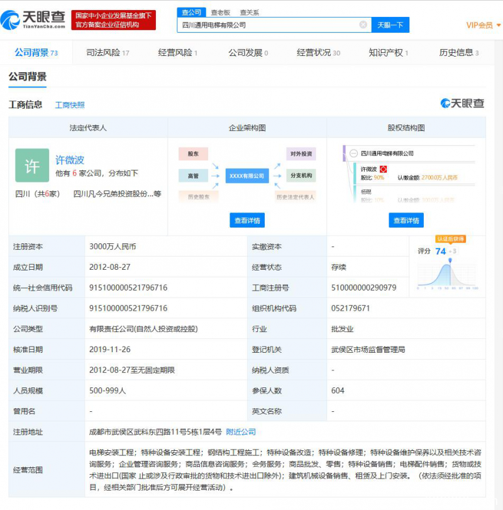Screen dimensions: 503x510
Task: Click the 历史股东 box in structure diagram
Action: point(199,197)
